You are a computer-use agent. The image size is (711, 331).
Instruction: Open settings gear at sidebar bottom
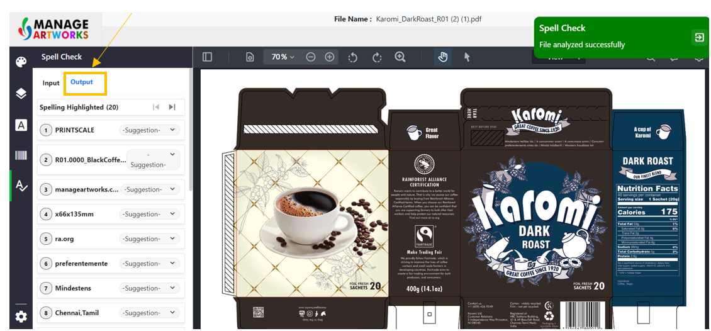21,316
